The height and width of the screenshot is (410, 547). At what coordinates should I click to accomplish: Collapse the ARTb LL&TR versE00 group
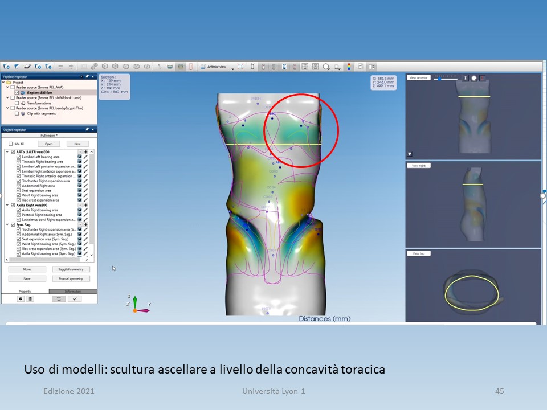click(x=7, y=152)
